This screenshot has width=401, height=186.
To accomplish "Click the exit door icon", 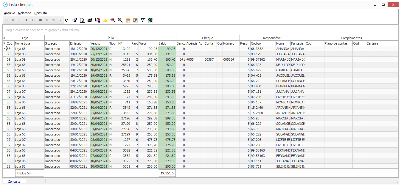I will (150, 20).
